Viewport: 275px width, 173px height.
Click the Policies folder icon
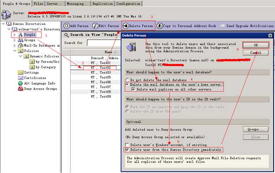click(x=20, y=51)
